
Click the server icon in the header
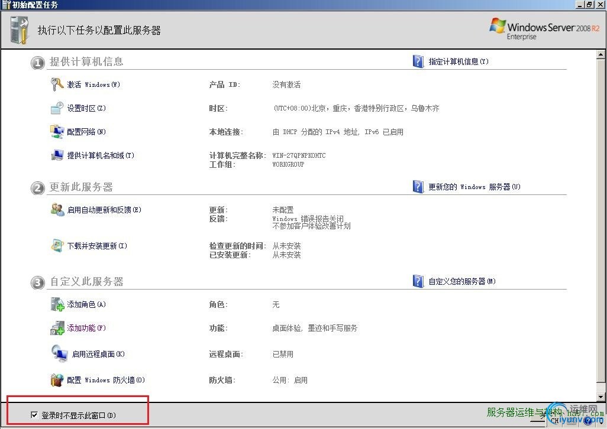tap(20, 30)
